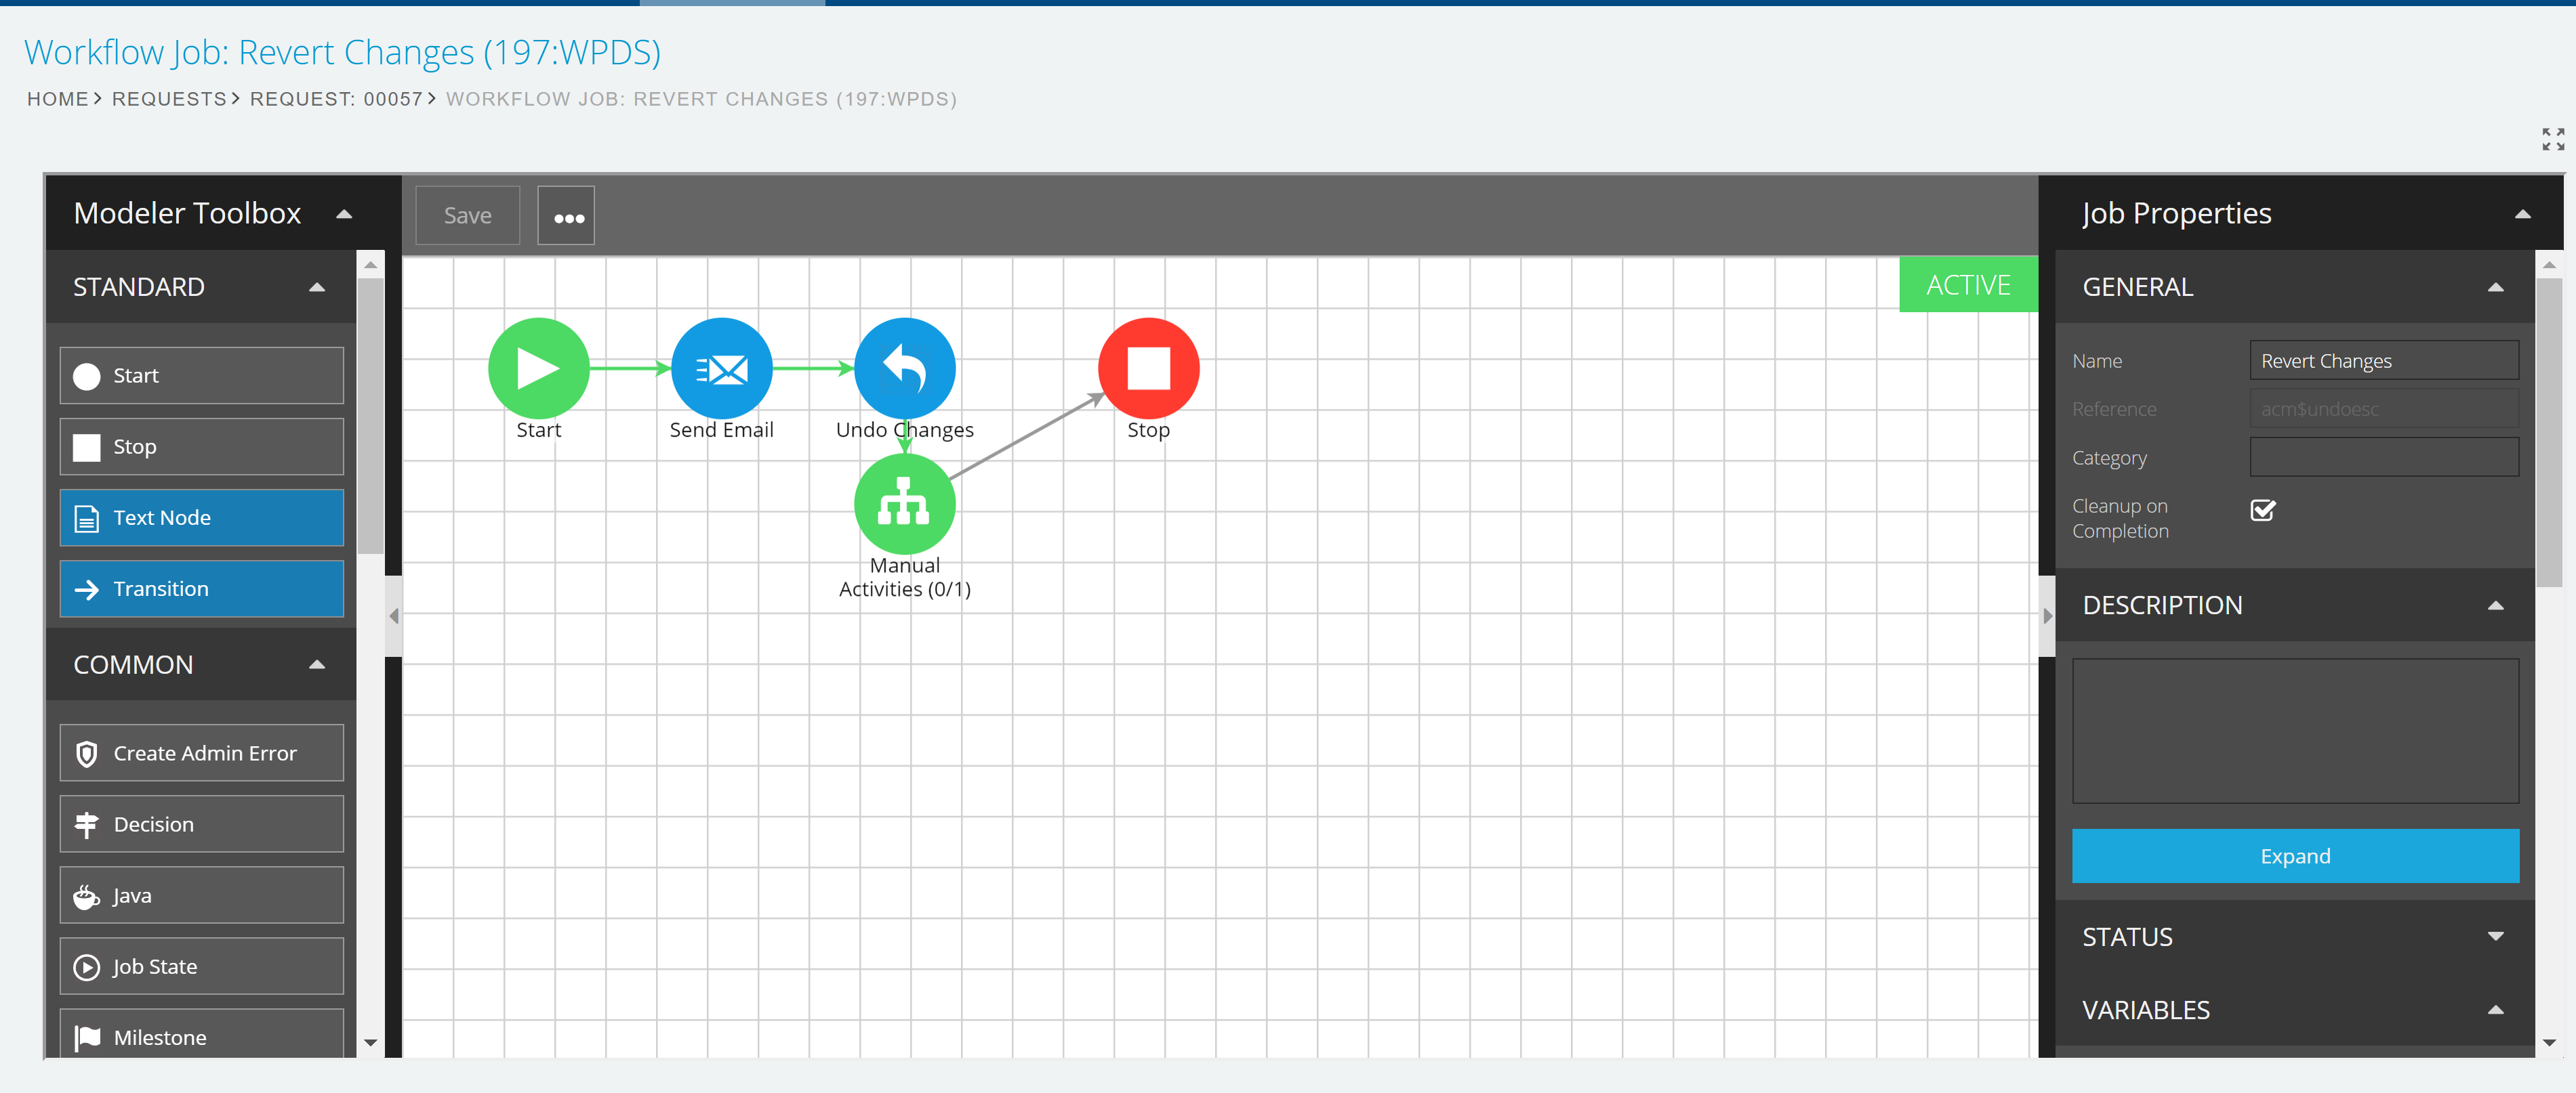Click the Category input field
Screen dimensions: 2576x1093
point(2383,458)
